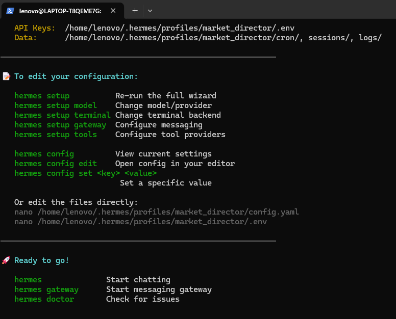Click the PowerShell icon in the tab
This screenshot has height=319, width=396.
(10, 10)
